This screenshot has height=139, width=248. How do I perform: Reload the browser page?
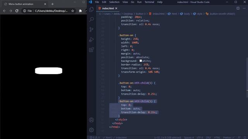click(x=17, y=11)
